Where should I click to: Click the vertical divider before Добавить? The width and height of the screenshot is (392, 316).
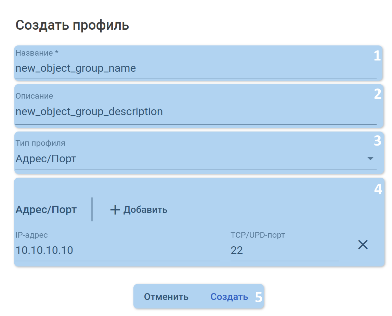tap(92, 209)
